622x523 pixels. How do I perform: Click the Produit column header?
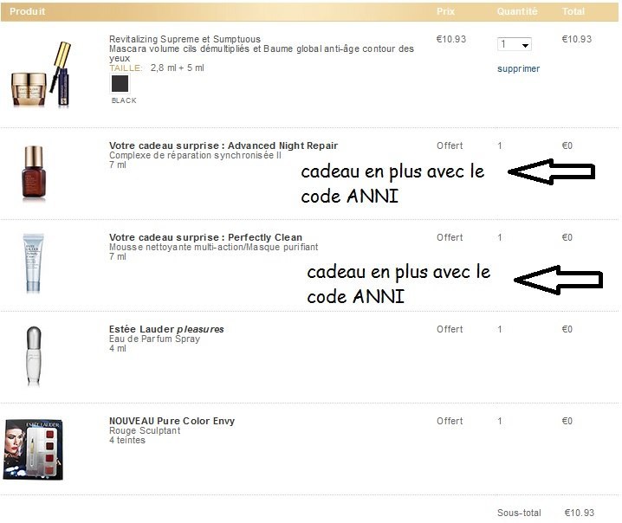pyautogui.click(x=28, y=11)
